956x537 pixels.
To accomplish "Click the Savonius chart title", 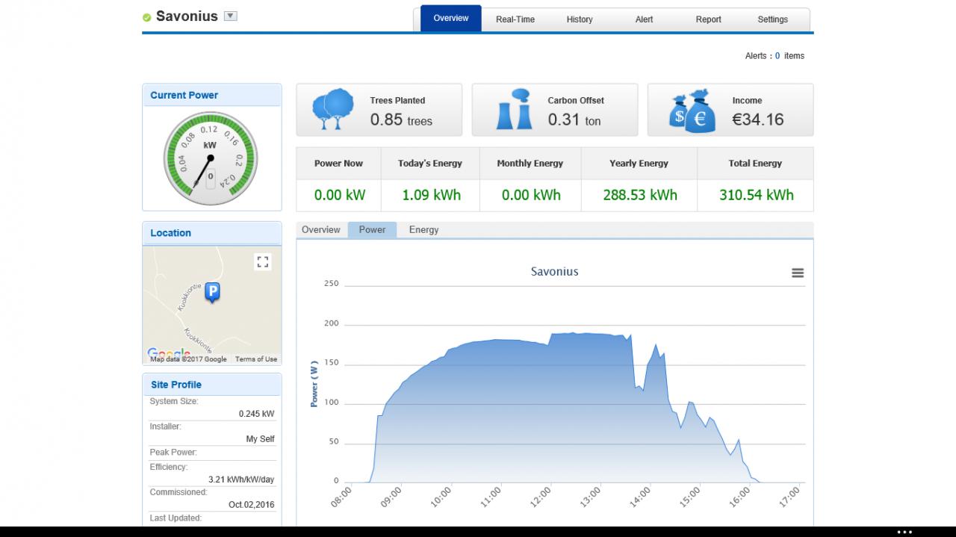I will click(x=555, y=272).
